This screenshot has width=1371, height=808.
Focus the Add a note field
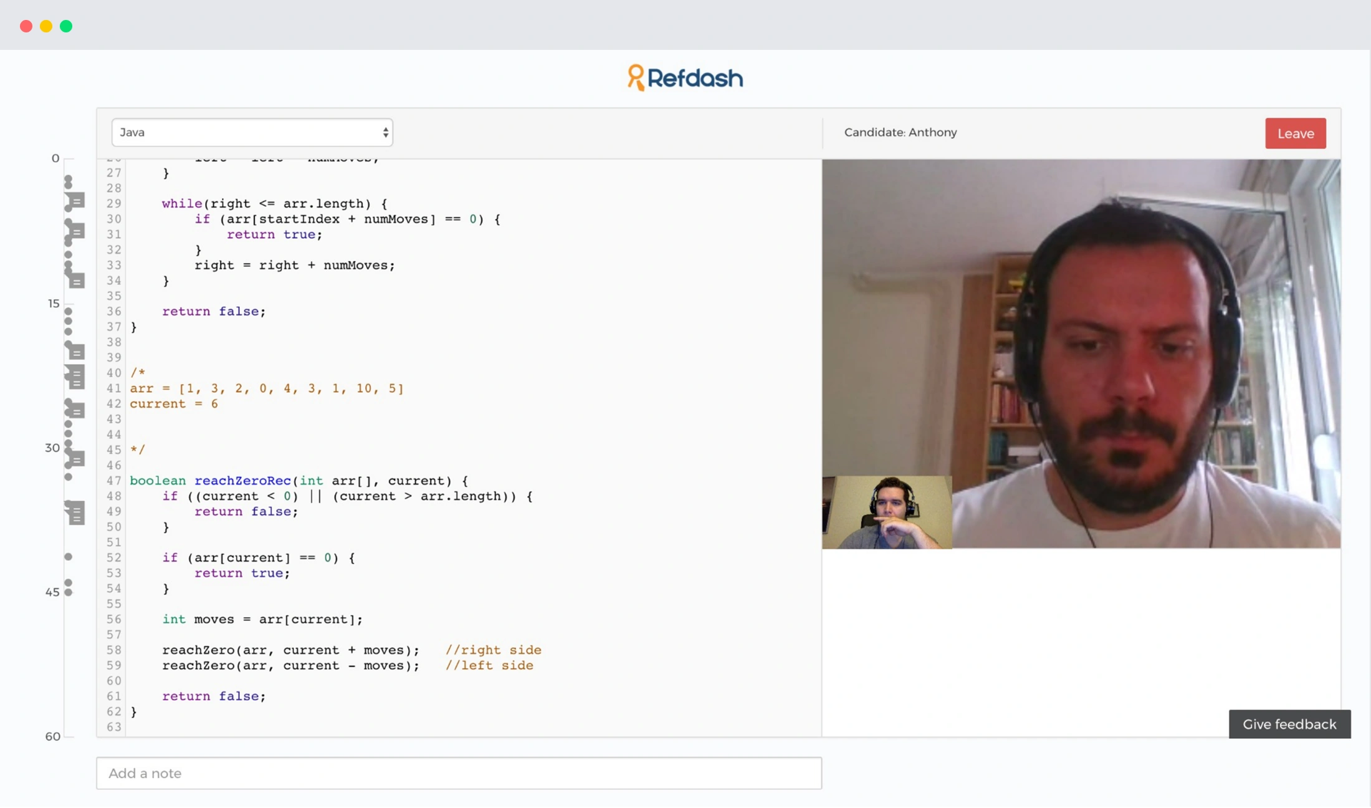459,773
